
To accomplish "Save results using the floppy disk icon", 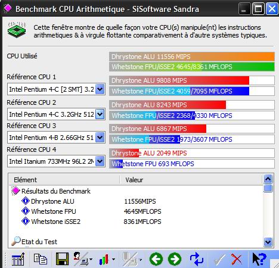I will tap(62, 258).
